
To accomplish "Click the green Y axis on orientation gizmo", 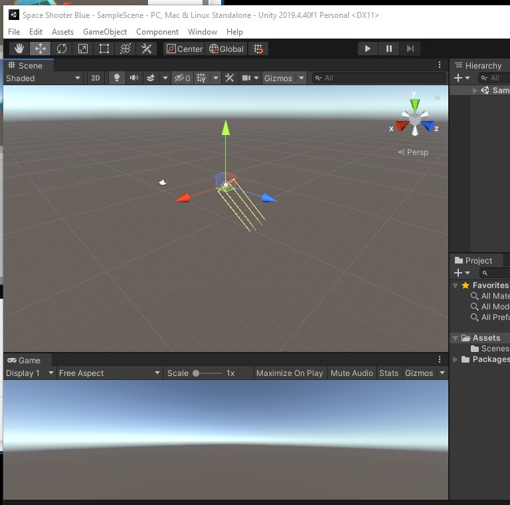I will click(x=415, y=105).
